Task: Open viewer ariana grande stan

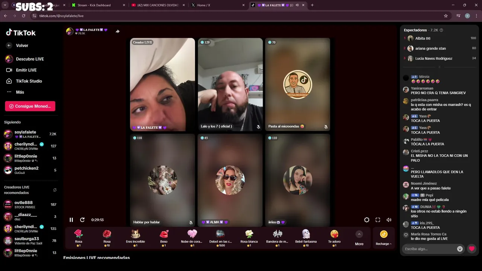Action: 440,48
